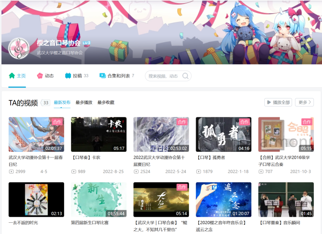Image resolution: width=322 pixels, height=234 pixels.
Task: Click the 合作 badge on 合照 thumbnail
Action: click(x=307, y=122)
